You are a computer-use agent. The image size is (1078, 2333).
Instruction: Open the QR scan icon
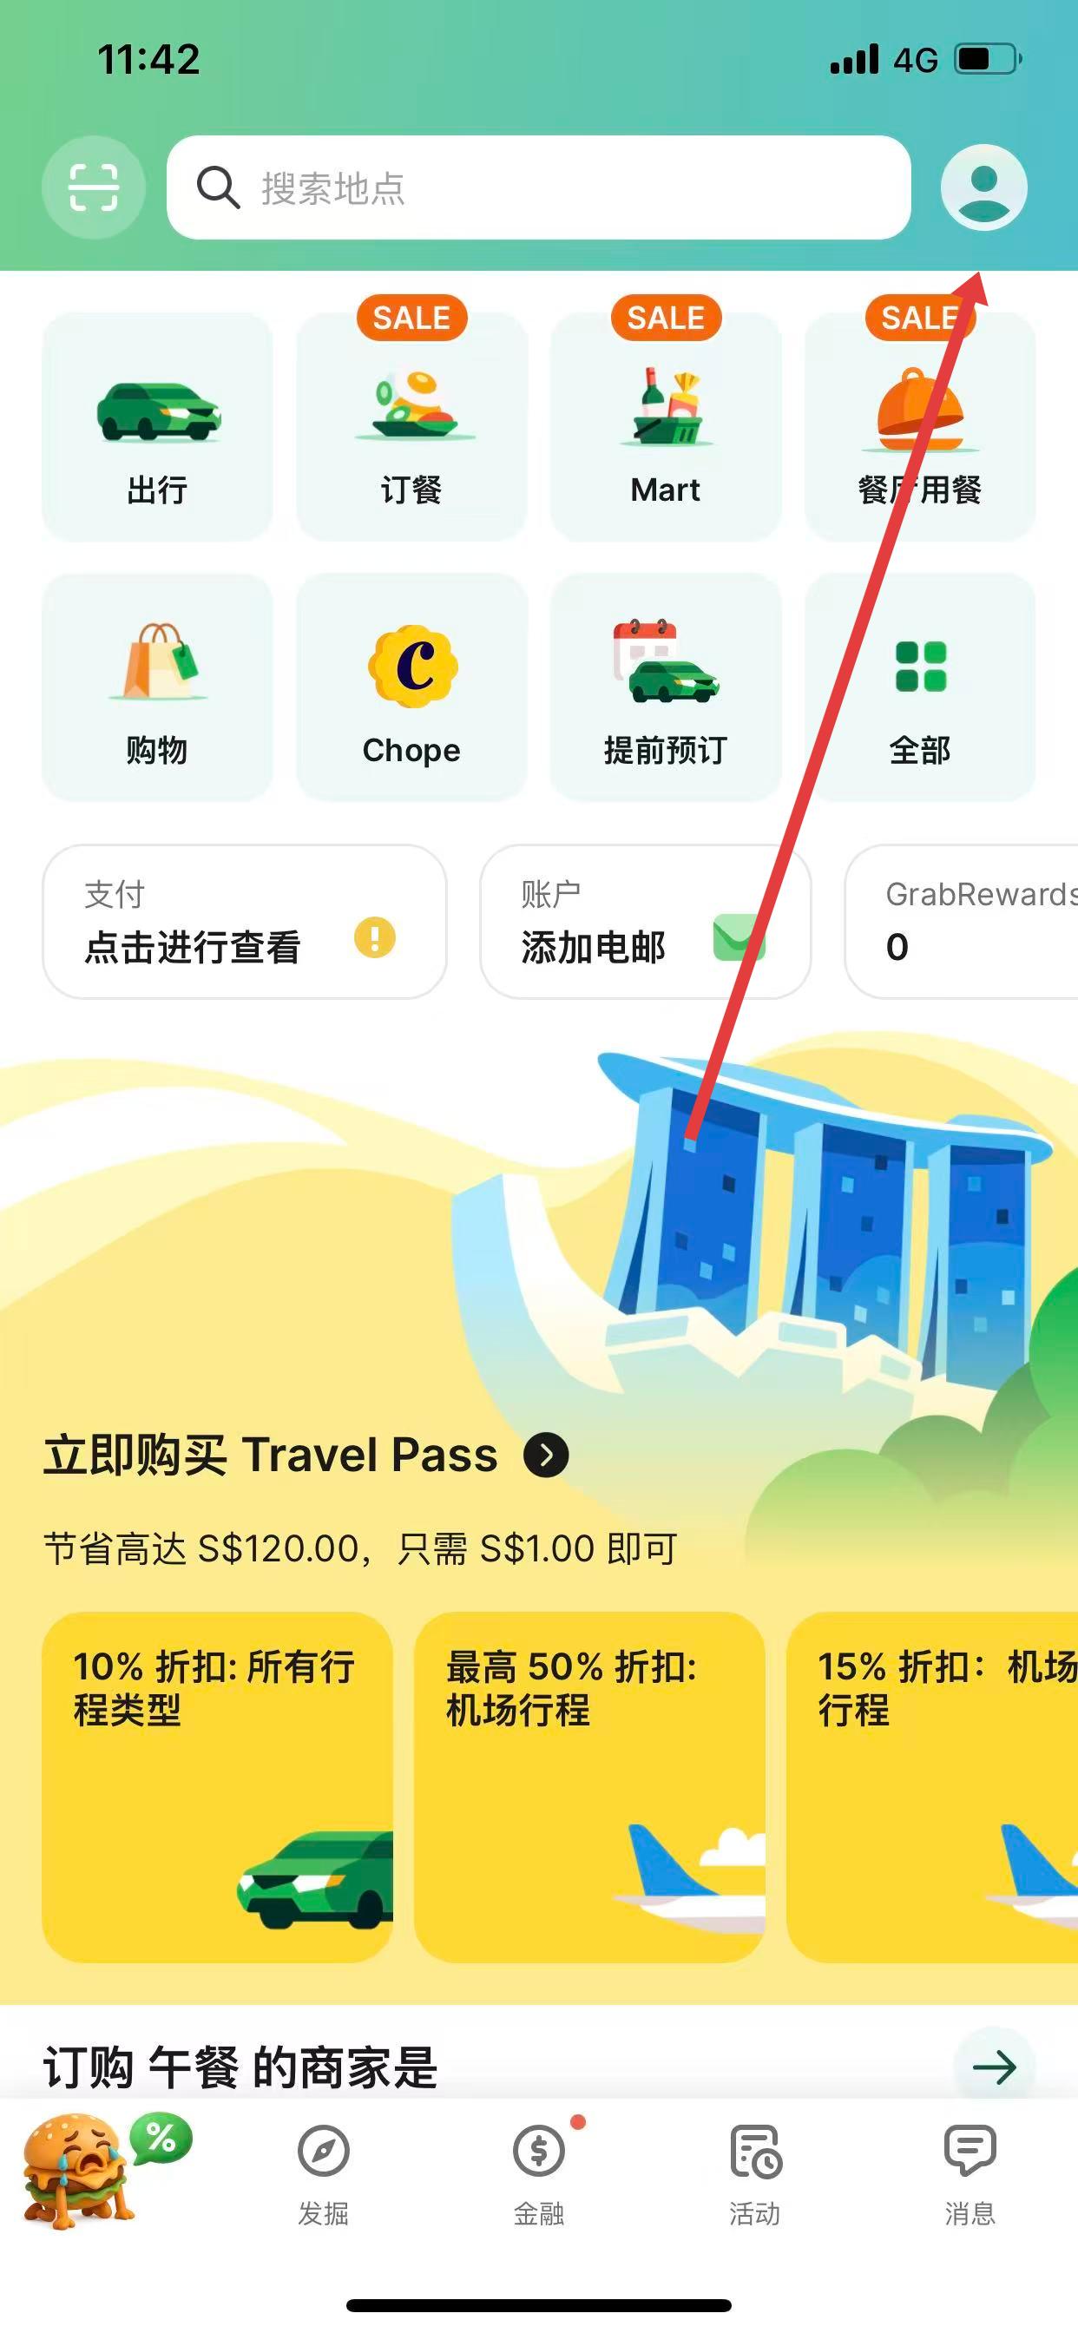click(94, 187)
